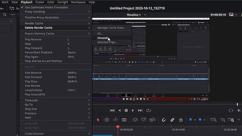Open the Color menu
Image resolution: width=242 pixels, height=136 pixels.
[x=51, y=2]
